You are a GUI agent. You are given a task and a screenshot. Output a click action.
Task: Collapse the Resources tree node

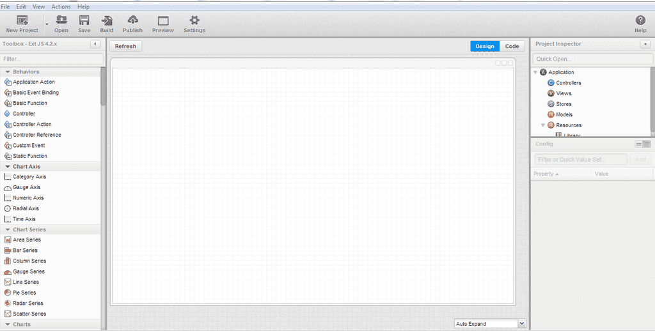[543, 125]
